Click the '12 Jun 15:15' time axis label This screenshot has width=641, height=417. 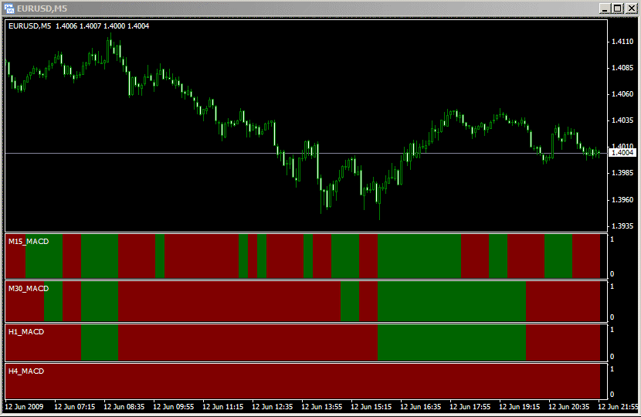pos(371,407)
